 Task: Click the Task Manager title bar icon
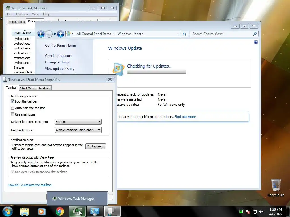point(8,8)
